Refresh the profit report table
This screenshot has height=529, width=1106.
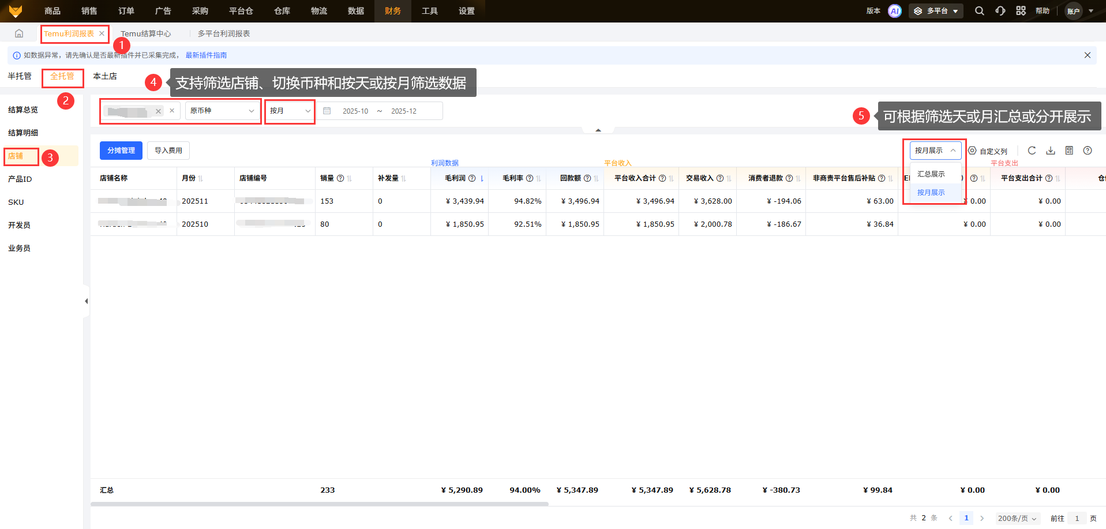[x=1032, y=151]
